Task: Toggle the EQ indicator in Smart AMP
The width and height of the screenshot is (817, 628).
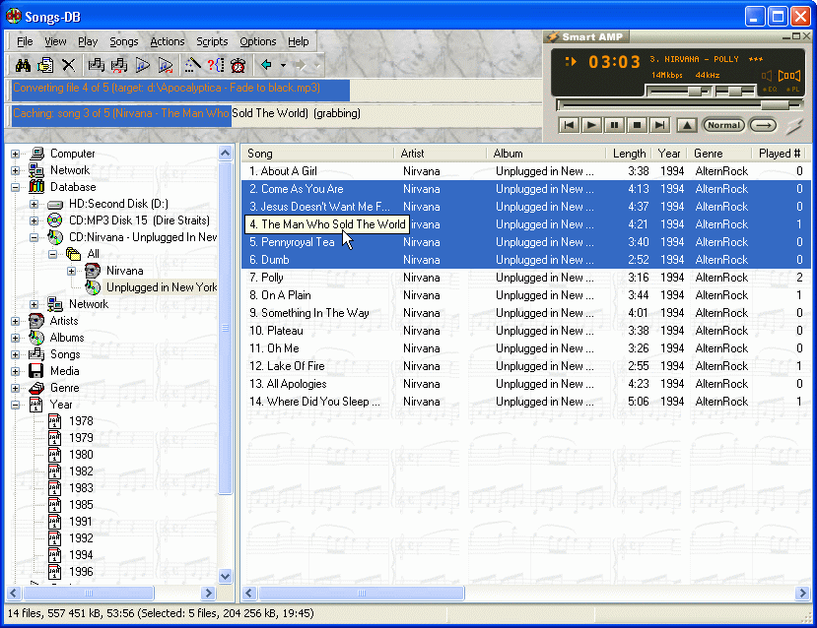Action: coord(770,90)
